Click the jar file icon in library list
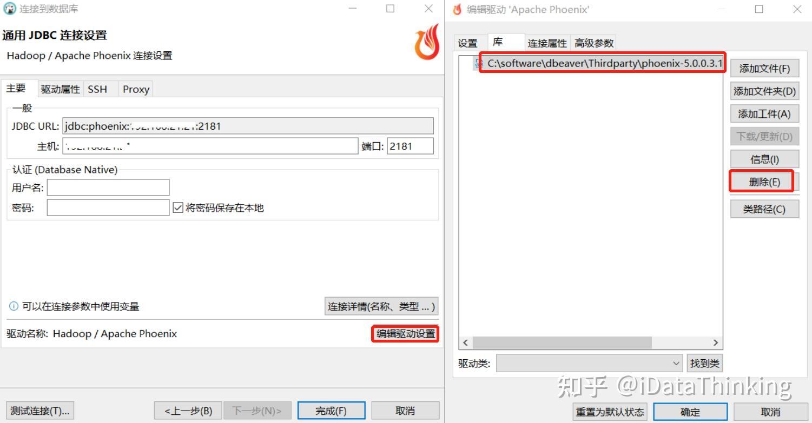The height and width of the screenshot is (423, 812). pos(479,64)
